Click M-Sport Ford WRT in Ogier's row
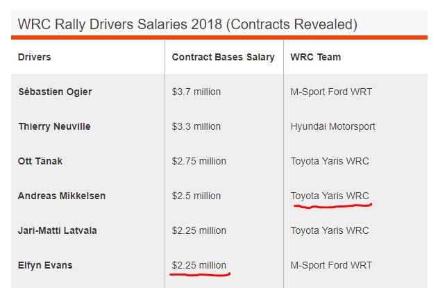The height and width of the screenshot is (288, 438). pyautogui.click(x=331, y=92)
